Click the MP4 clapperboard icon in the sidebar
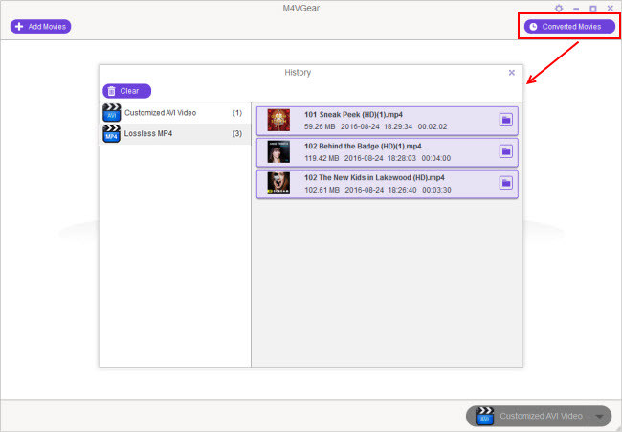The width and height of the screenshot is (622, 432). click(x=111, y=134)
